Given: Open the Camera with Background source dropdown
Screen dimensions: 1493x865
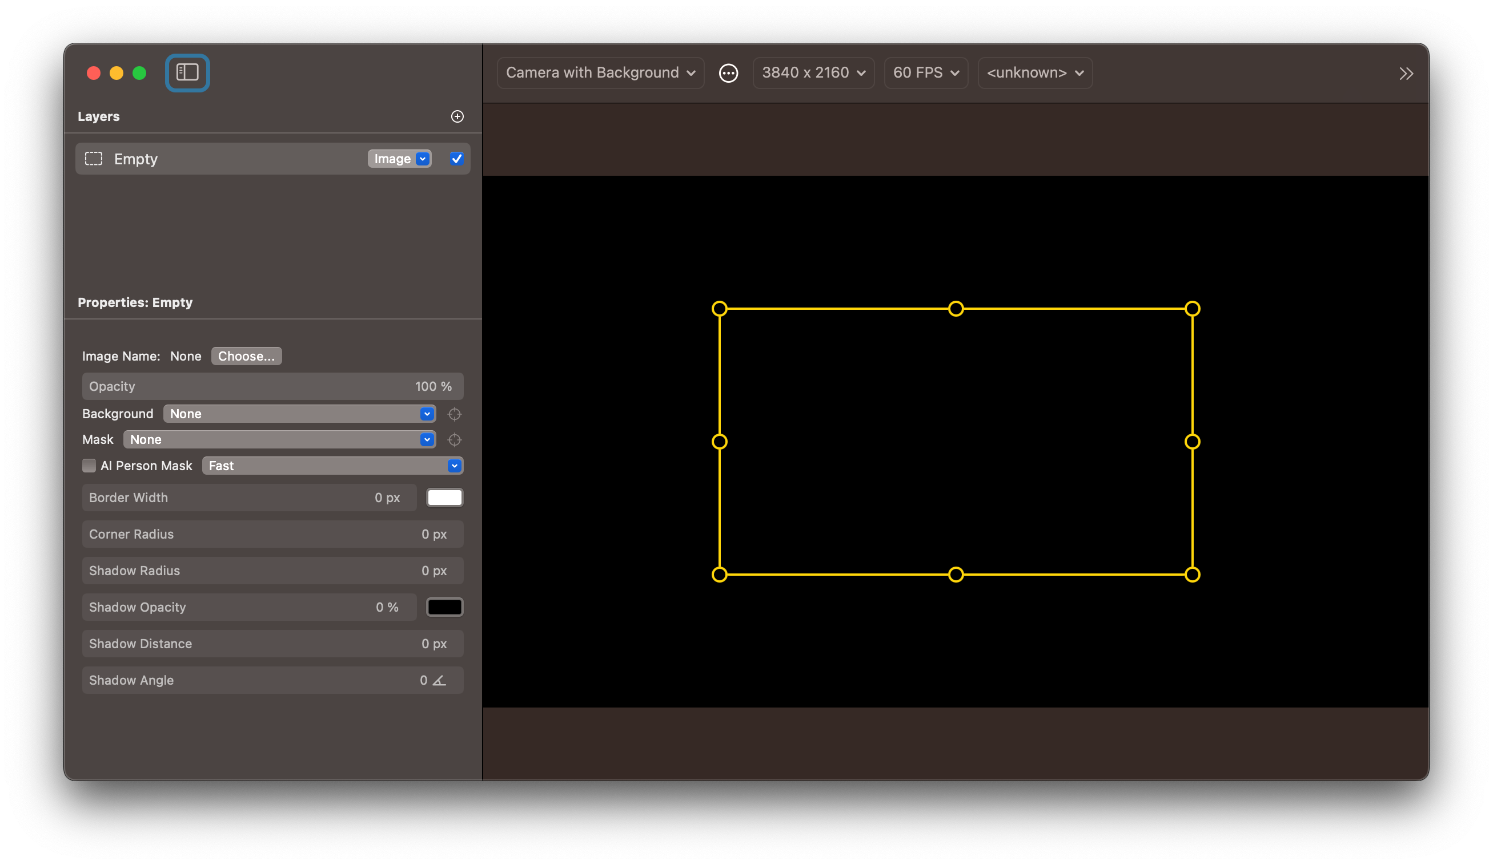Looking at the screenshot, I should click(x=599, y=72).
